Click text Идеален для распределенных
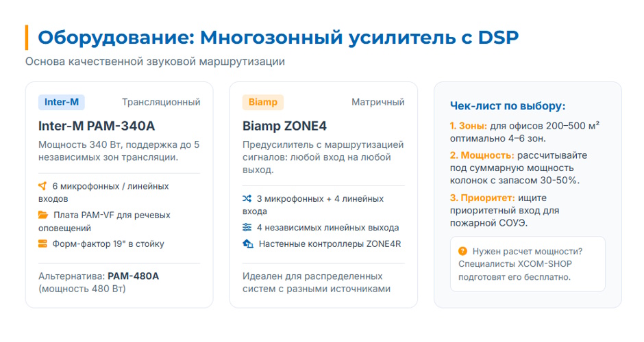Image resolution: width=644 pixels, height=342 pixels. tap(312, 276)
